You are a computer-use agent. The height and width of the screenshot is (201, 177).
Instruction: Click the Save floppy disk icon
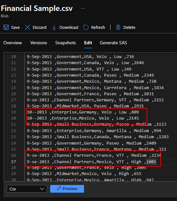click(6, 27)
